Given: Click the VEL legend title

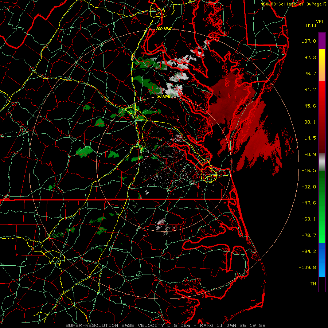Looking at the screenshot, I should click(320, 22).
